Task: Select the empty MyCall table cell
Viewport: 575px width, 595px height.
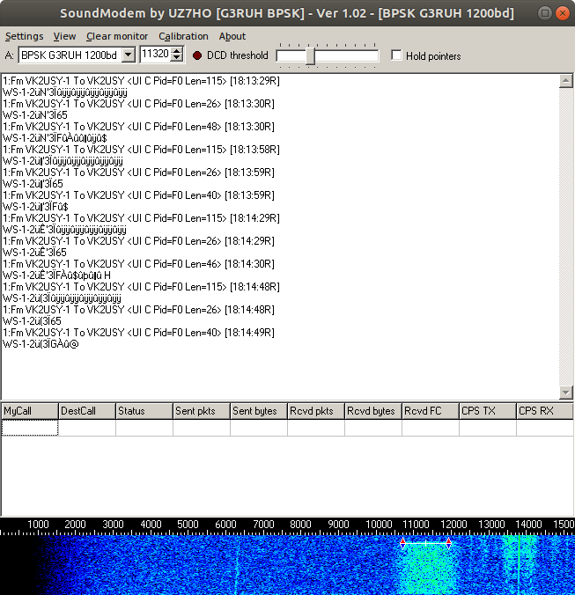Action: 30,428
